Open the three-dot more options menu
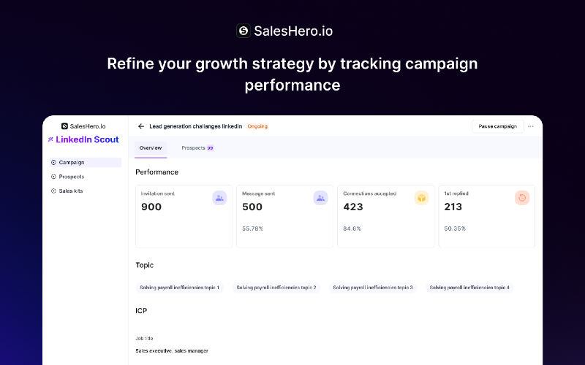585x365 pixels. (x=531, y=126)
